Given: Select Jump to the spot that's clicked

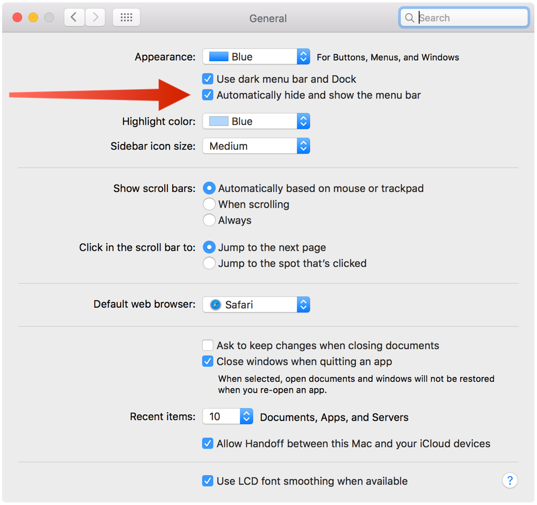Looking at the screenshot, I should pyautogui.click(x=209, y=263).
